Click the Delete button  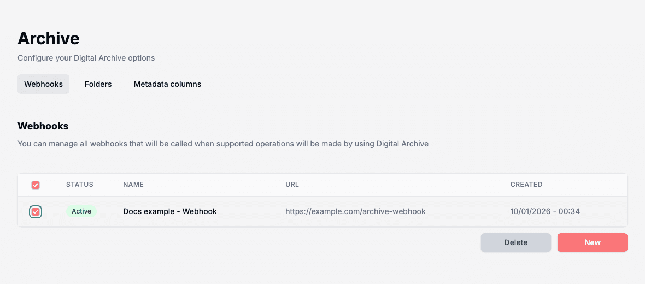point(516,242)
